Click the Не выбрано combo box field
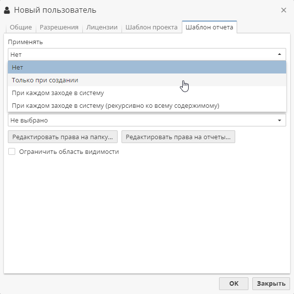The width and height of the screenshot is (294, 294). pyautogui.click(x=147, y=120)
